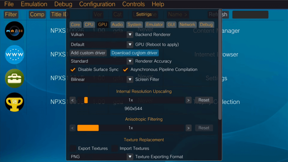Enable Export Textures
The image size is (288, 162).
click(x=73, y=148)
